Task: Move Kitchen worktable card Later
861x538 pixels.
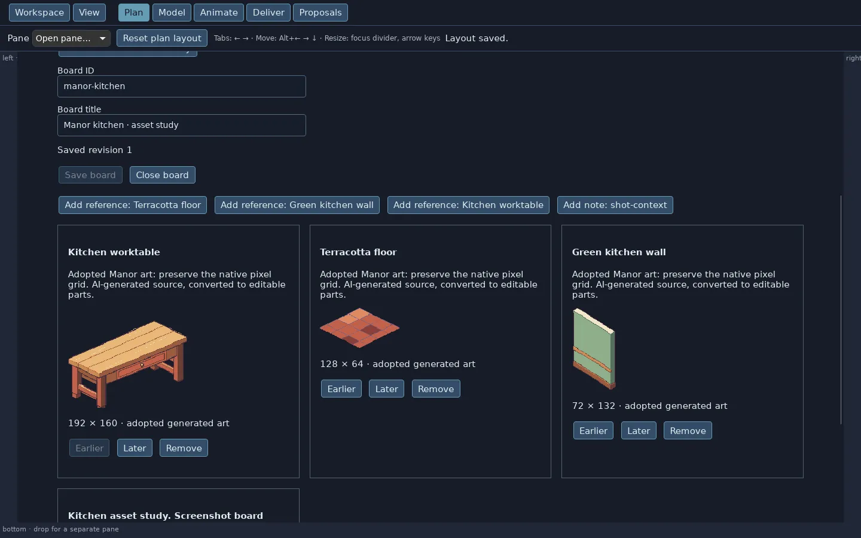Action: coord(135,448)
